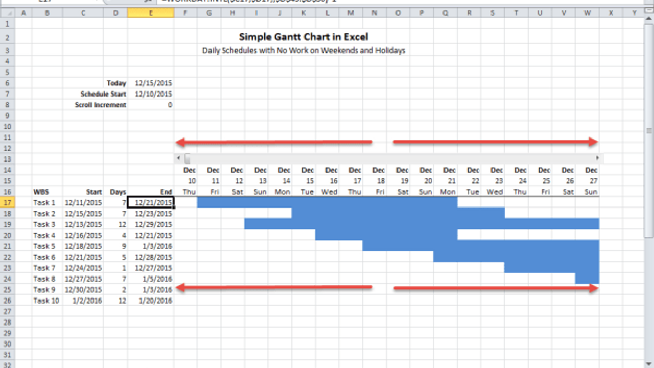Viewport: 654px width, 368px height.
Task: Select Task 5 start date 12/18/2015
Action: click(83, 246)
